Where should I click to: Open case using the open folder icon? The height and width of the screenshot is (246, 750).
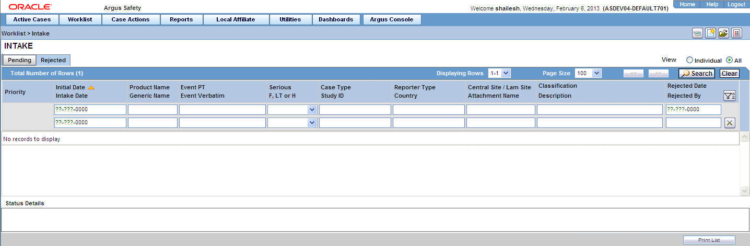coord(723,33)
